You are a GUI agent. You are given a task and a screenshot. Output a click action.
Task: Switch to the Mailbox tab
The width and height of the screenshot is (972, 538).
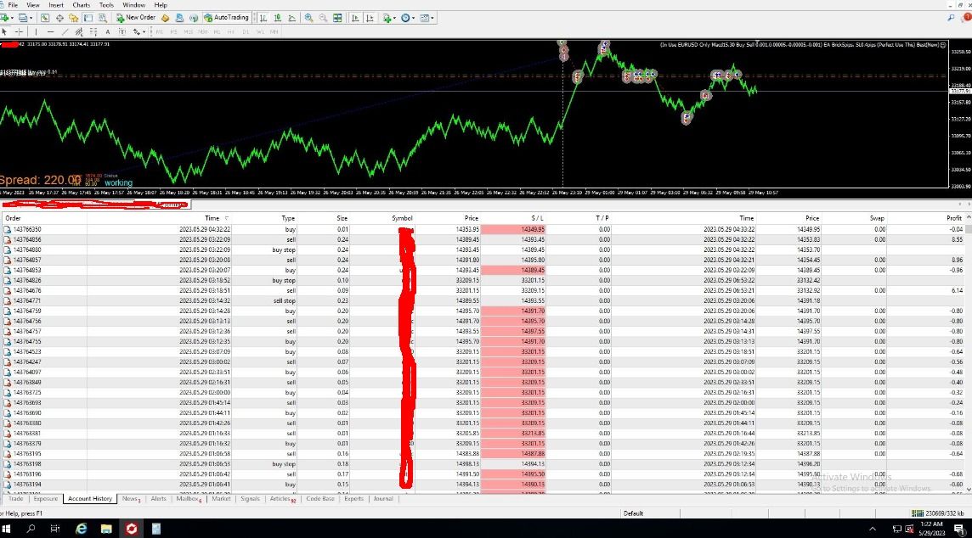[189, 499]
